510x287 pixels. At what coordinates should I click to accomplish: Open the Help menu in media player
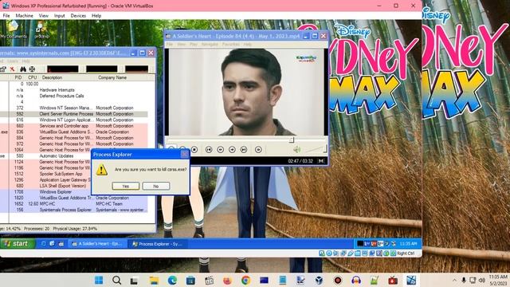[x=248, y=44]
